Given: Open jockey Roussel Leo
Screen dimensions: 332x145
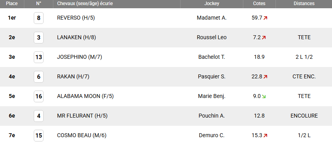Looking at the screenshot, I should pos(212,38).
